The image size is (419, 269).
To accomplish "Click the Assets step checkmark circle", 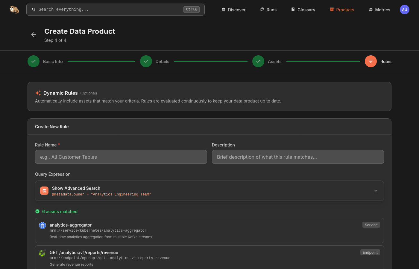I will (258, 61).
